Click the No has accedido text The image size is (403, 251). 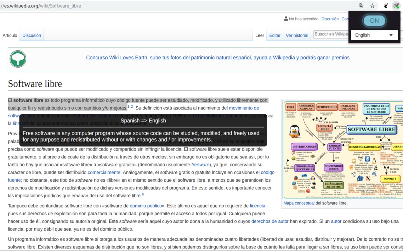[304, 19]
